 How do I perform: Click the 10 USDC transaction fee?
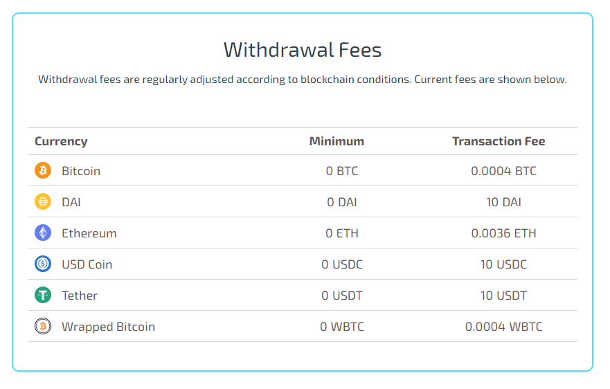503,264
